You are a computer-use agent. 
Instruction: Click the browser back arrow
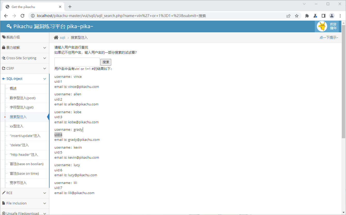click(x=6, y=16)
